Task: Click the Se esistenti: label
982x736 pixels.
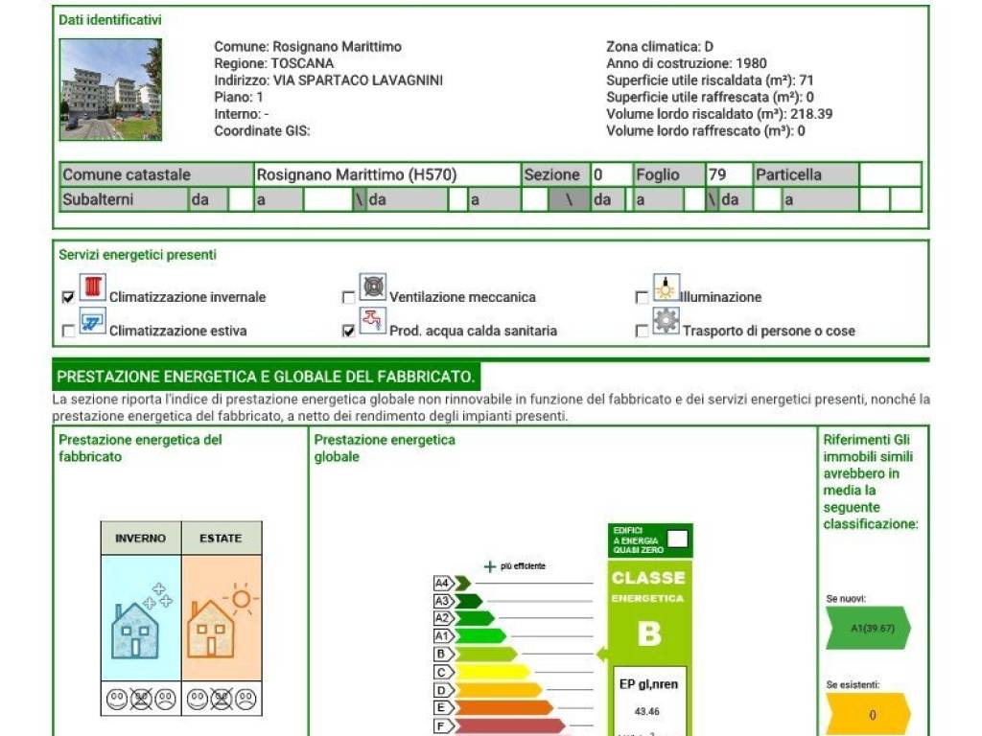Action: (853, 684)
